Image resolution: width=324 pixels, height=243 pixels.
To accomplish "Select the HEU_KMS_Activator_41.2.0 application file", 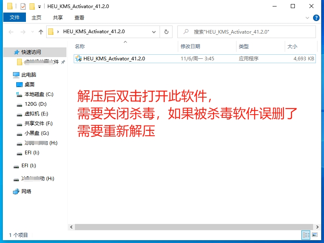I will [x=195, y=58].
